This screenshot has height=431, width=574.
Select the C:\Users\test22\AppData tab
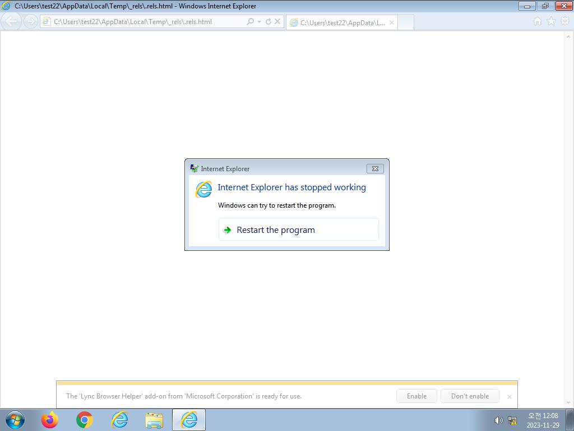point(341,22)
